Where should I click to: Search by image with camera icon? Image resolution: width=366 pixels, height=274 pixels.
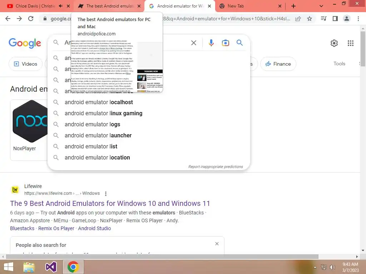tap(226, 43)
